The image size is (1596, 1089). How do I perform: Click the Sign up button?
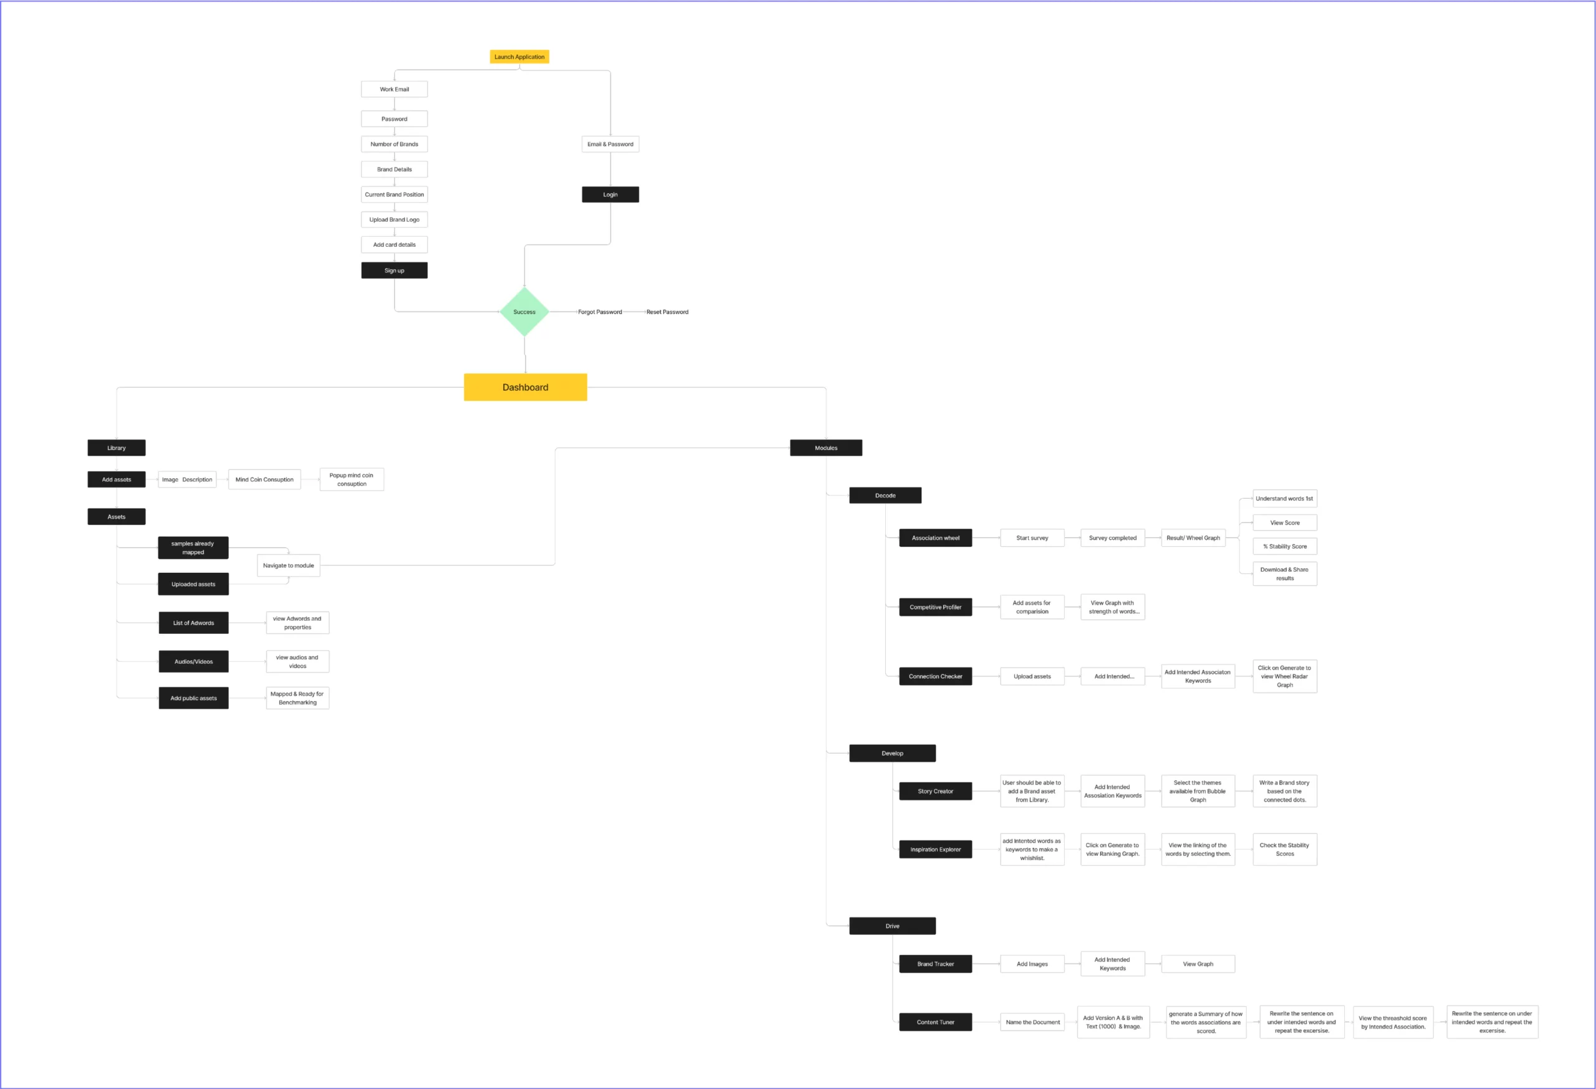(395, 269)
